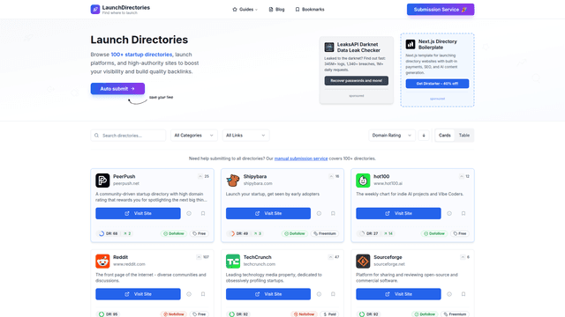Bookmark the TechCrunch directory
This screenshot has width=565, height=317.
tap(333, 294)
